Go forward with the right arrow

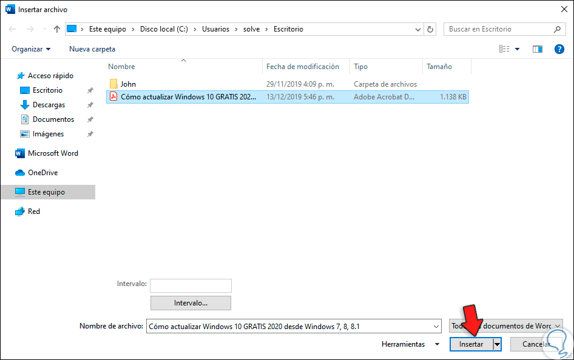[30, 29]
